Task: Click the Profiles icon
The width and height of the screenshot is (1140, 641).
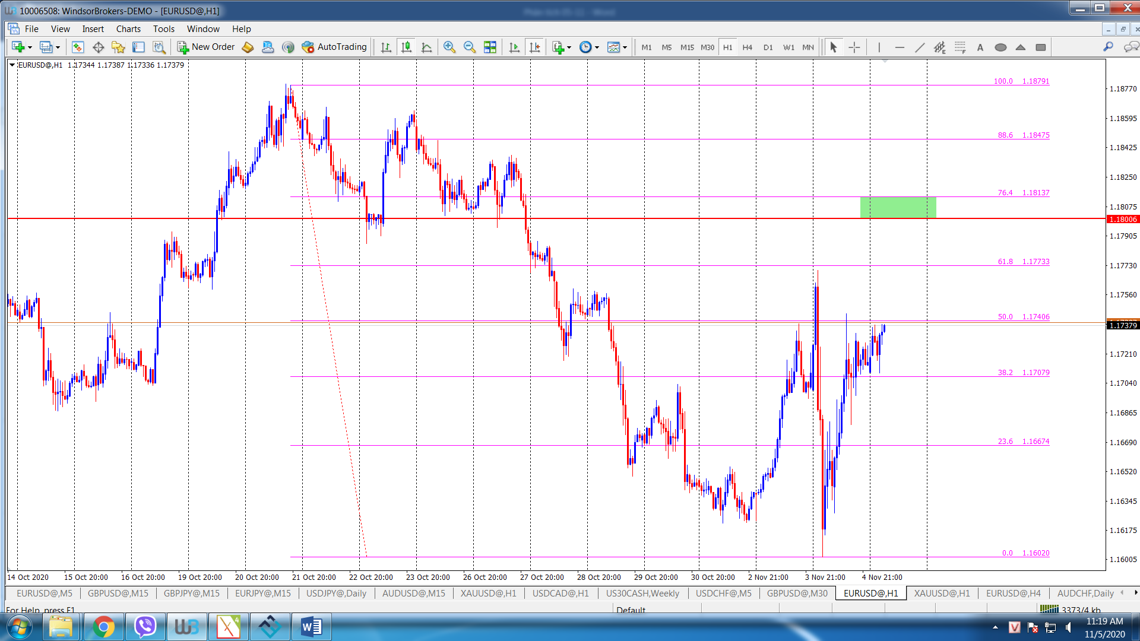Action: click(x=46, y=47)
